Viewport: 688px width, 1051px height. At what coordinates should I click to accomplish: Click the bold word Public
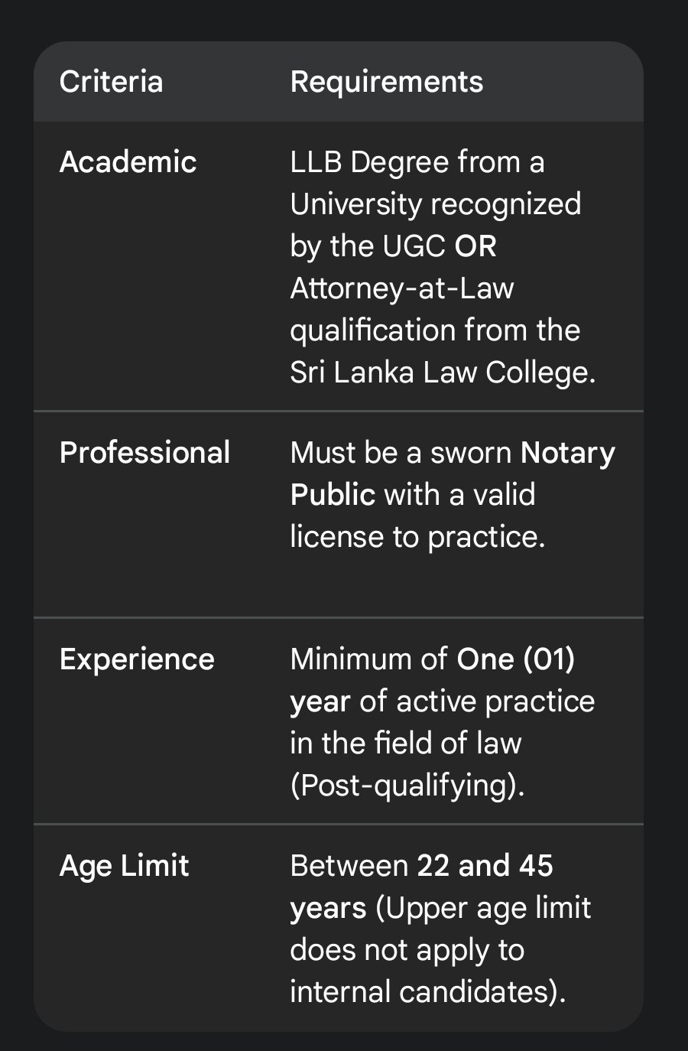pos(333,495)
